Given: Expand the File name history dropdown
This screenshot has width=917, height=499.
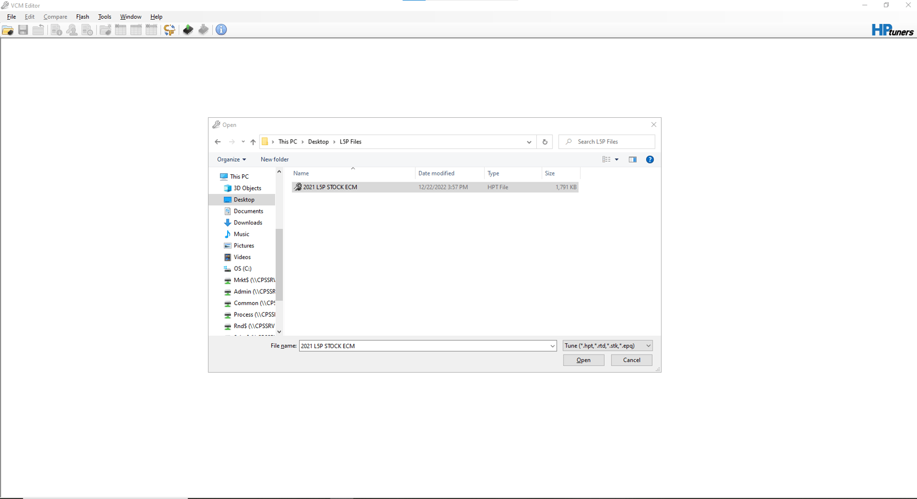Looking at the screenshot, I should coord(552,346).
